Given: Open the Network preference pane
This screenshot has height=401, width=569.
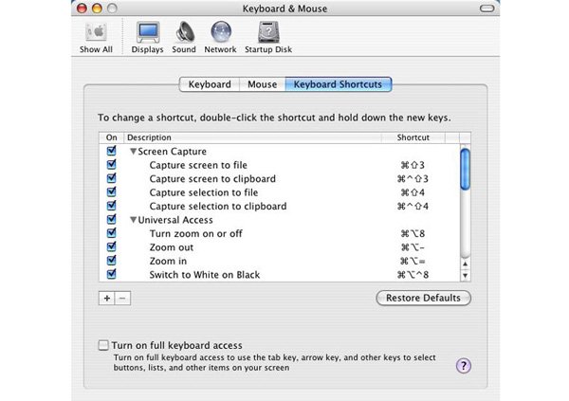Looking at the screenshot, I should [220, 38].
